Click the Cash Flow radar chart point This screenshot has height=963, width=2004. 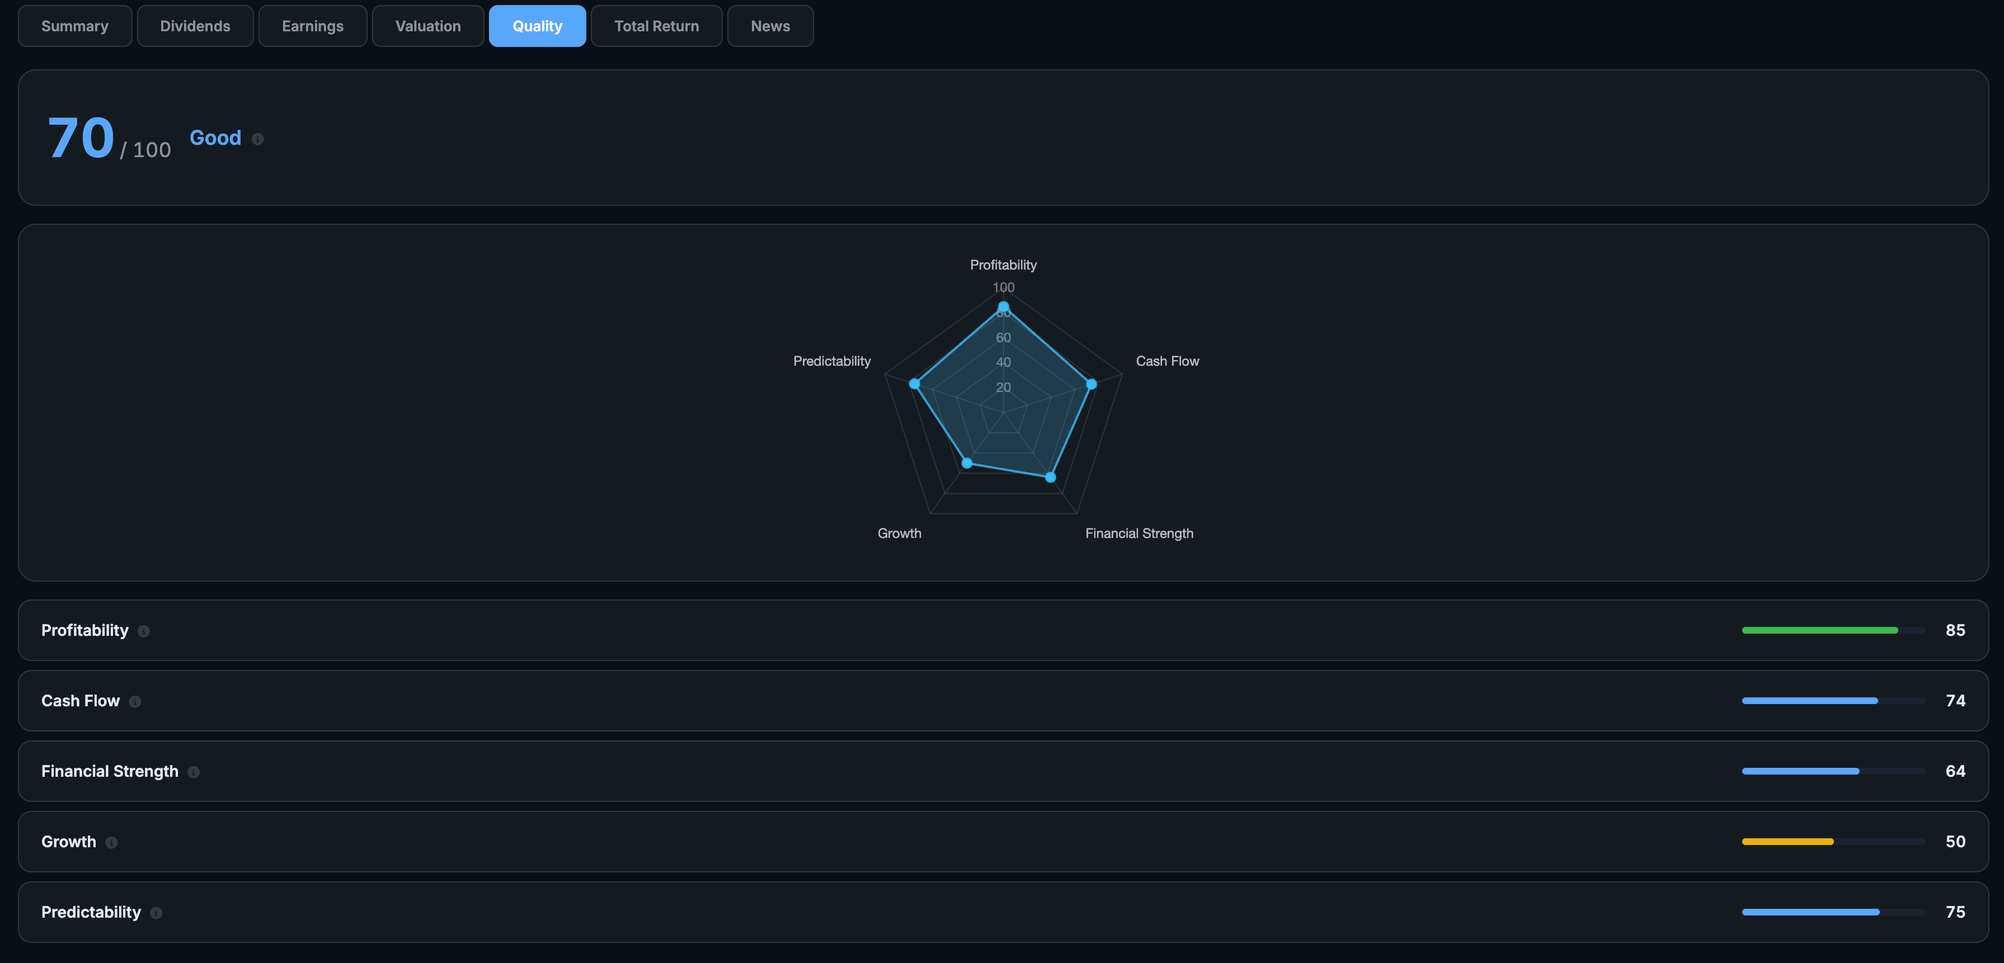[x=1092, y=384]
